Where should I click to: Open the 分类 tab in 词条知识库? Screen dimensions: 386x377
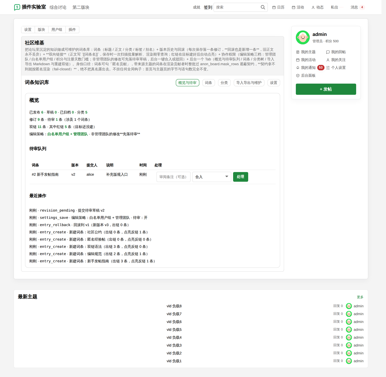click(224, 83)
